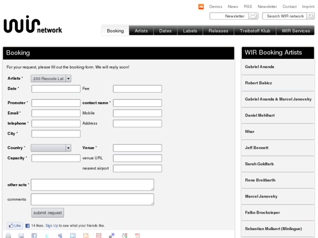
Task: Open the WIR Services tab
Action: (x=296, y=31)
